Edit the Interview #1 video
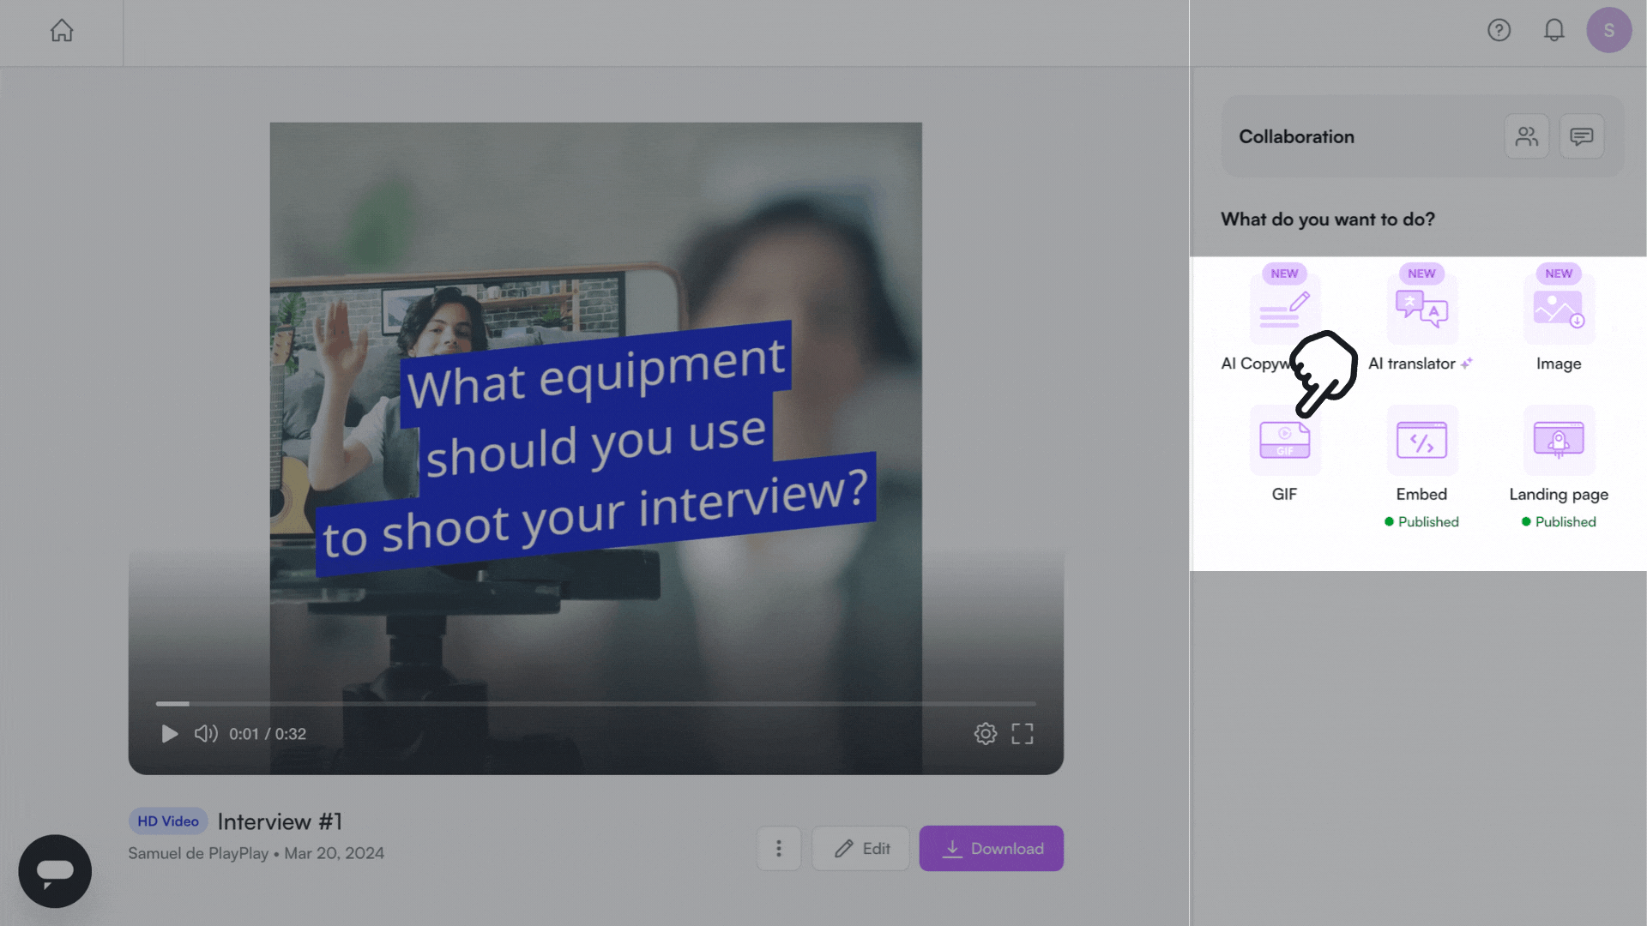Screen dimensions: 1647x926 click(860, 848)
